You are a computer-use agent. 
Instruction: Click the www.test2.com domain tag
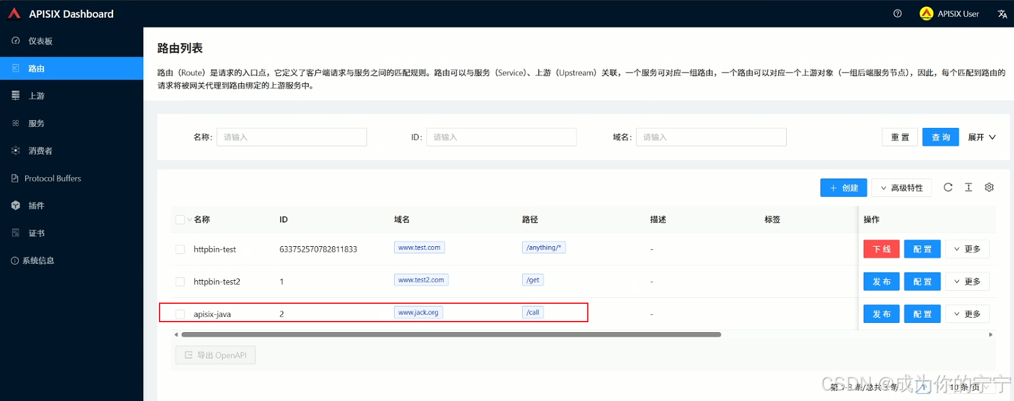(x=421, y=280)
